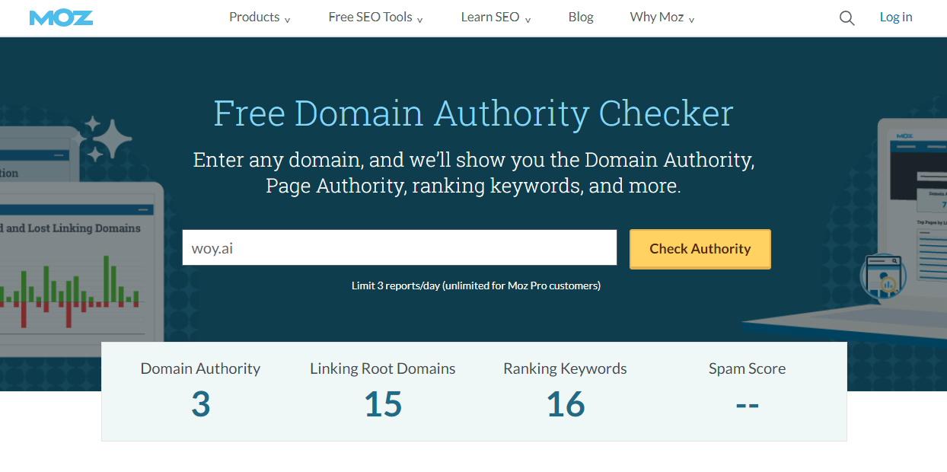The height and width of the screenshot is (472, 947).
Task: Expand the Products dropdown menu
Action: [x=260, y=18]
